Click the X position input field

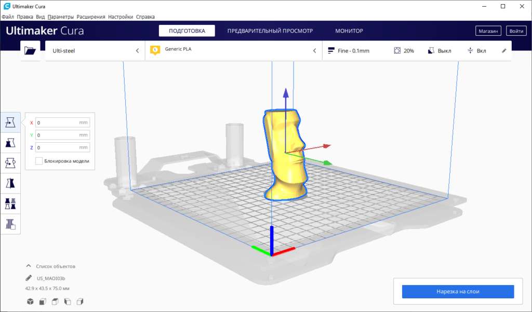coord(57,123)
